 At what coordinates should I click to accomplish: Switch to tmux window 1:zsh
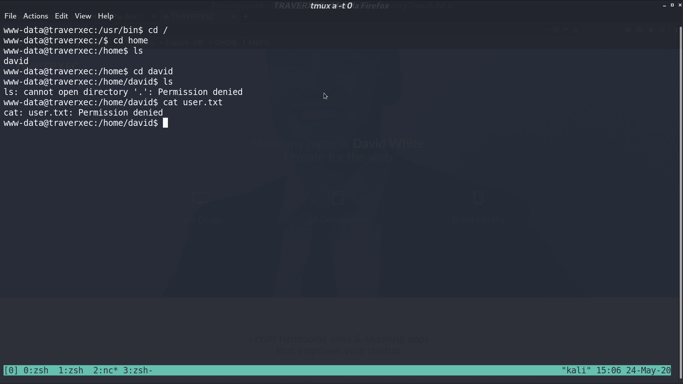71,370
